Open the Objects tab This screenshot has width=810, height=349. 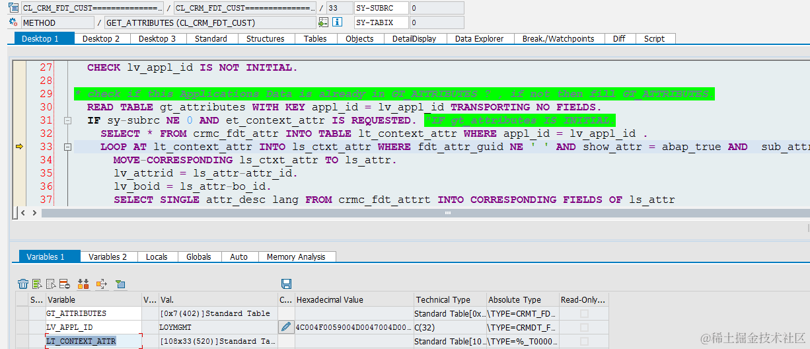coord(360,38)
